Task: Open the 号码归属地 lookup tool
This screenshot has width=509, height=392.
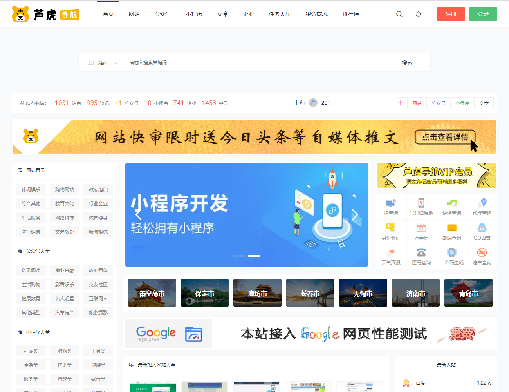Action: [421, 207]
